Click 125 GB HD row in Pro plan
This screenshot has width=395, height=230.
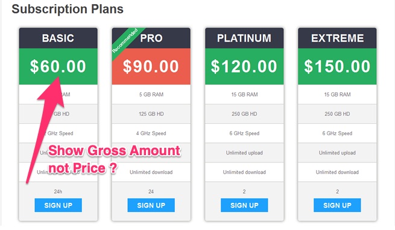[151, 113]
